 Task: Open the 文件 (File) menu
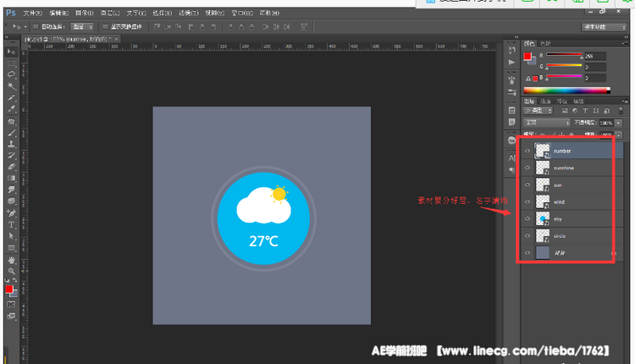click(32, 14)
